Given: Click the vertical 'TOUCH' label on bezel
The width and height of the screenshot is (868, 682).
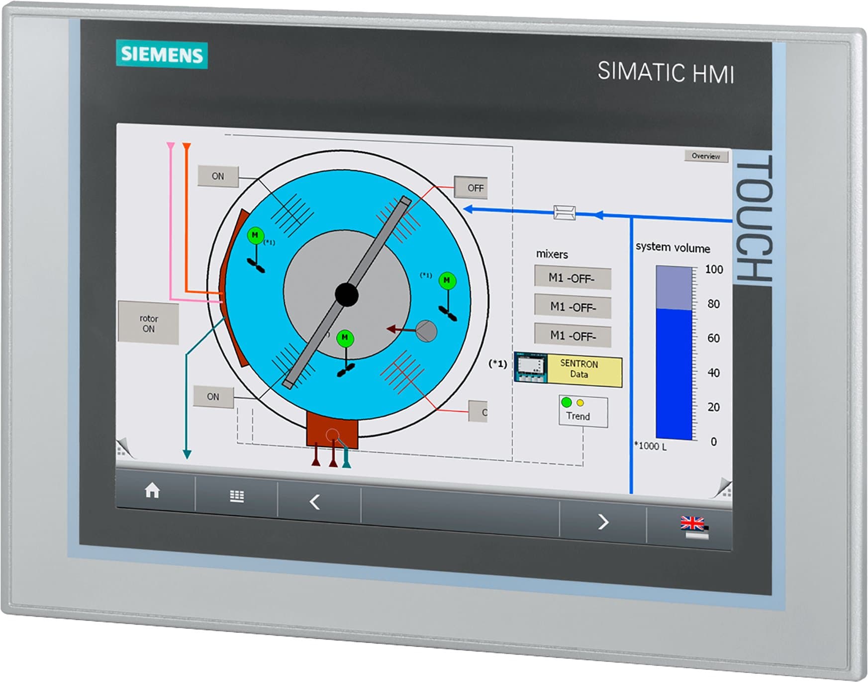Looking at the screenshot, I should [x=754, y=219].
